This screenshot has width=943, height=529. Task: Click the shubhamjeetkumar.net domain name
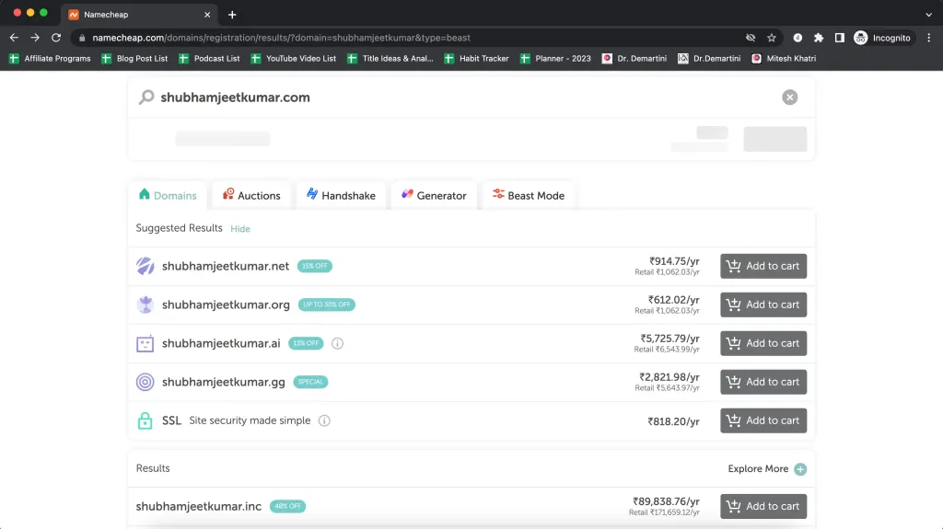(x=226, y=266)
